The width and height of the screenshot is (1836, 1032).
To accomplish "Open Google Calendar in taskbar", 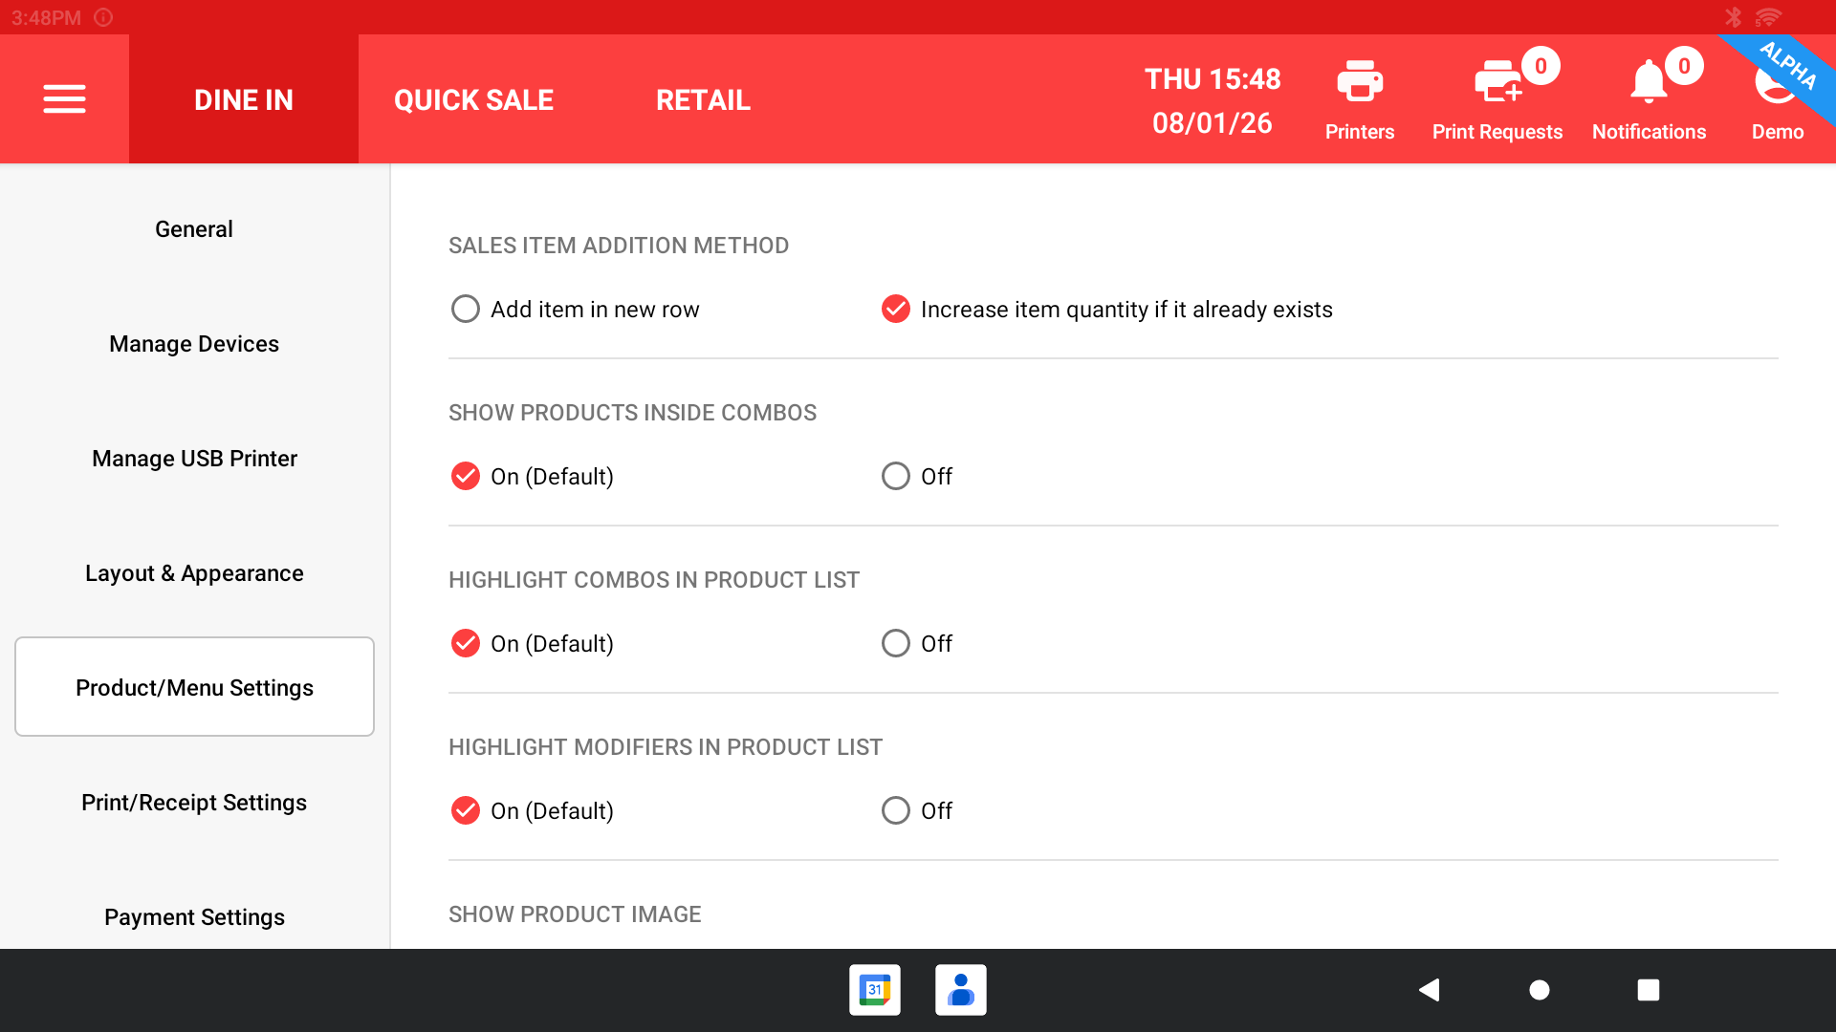I will point(874,990).
